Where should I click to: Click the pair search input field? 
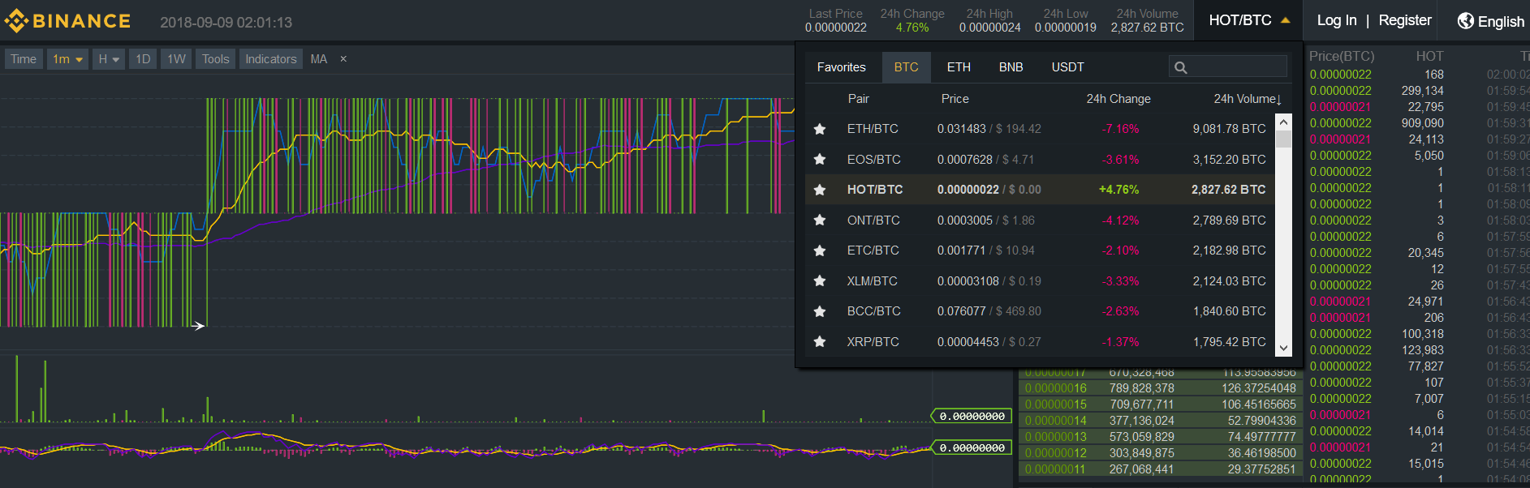pyautogui.click(x=1228, y=67)
